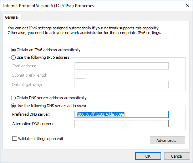Open the Advanced settings dialog
Image resolution: width=193 pixels, height=163 pixels.
coord(167,140)
